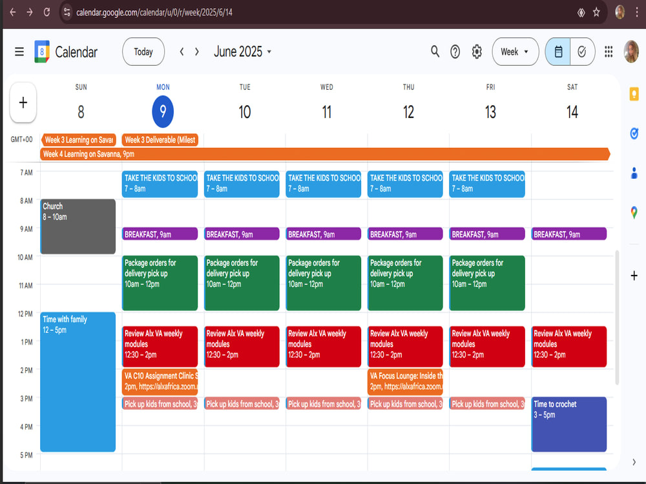
Task: Click the extension diamond icon in address bar
Action: pos(581,12)
